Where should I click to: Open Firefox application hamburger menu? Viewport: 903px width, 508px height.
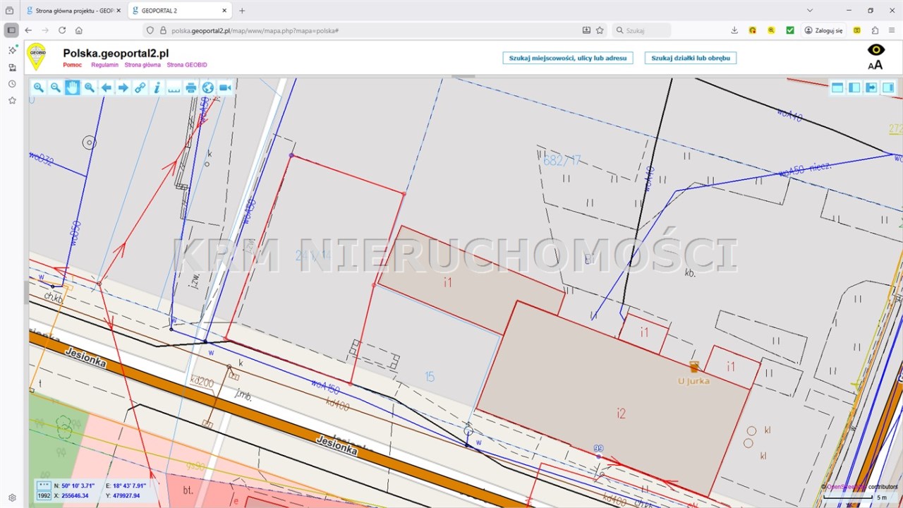point(891,30)
